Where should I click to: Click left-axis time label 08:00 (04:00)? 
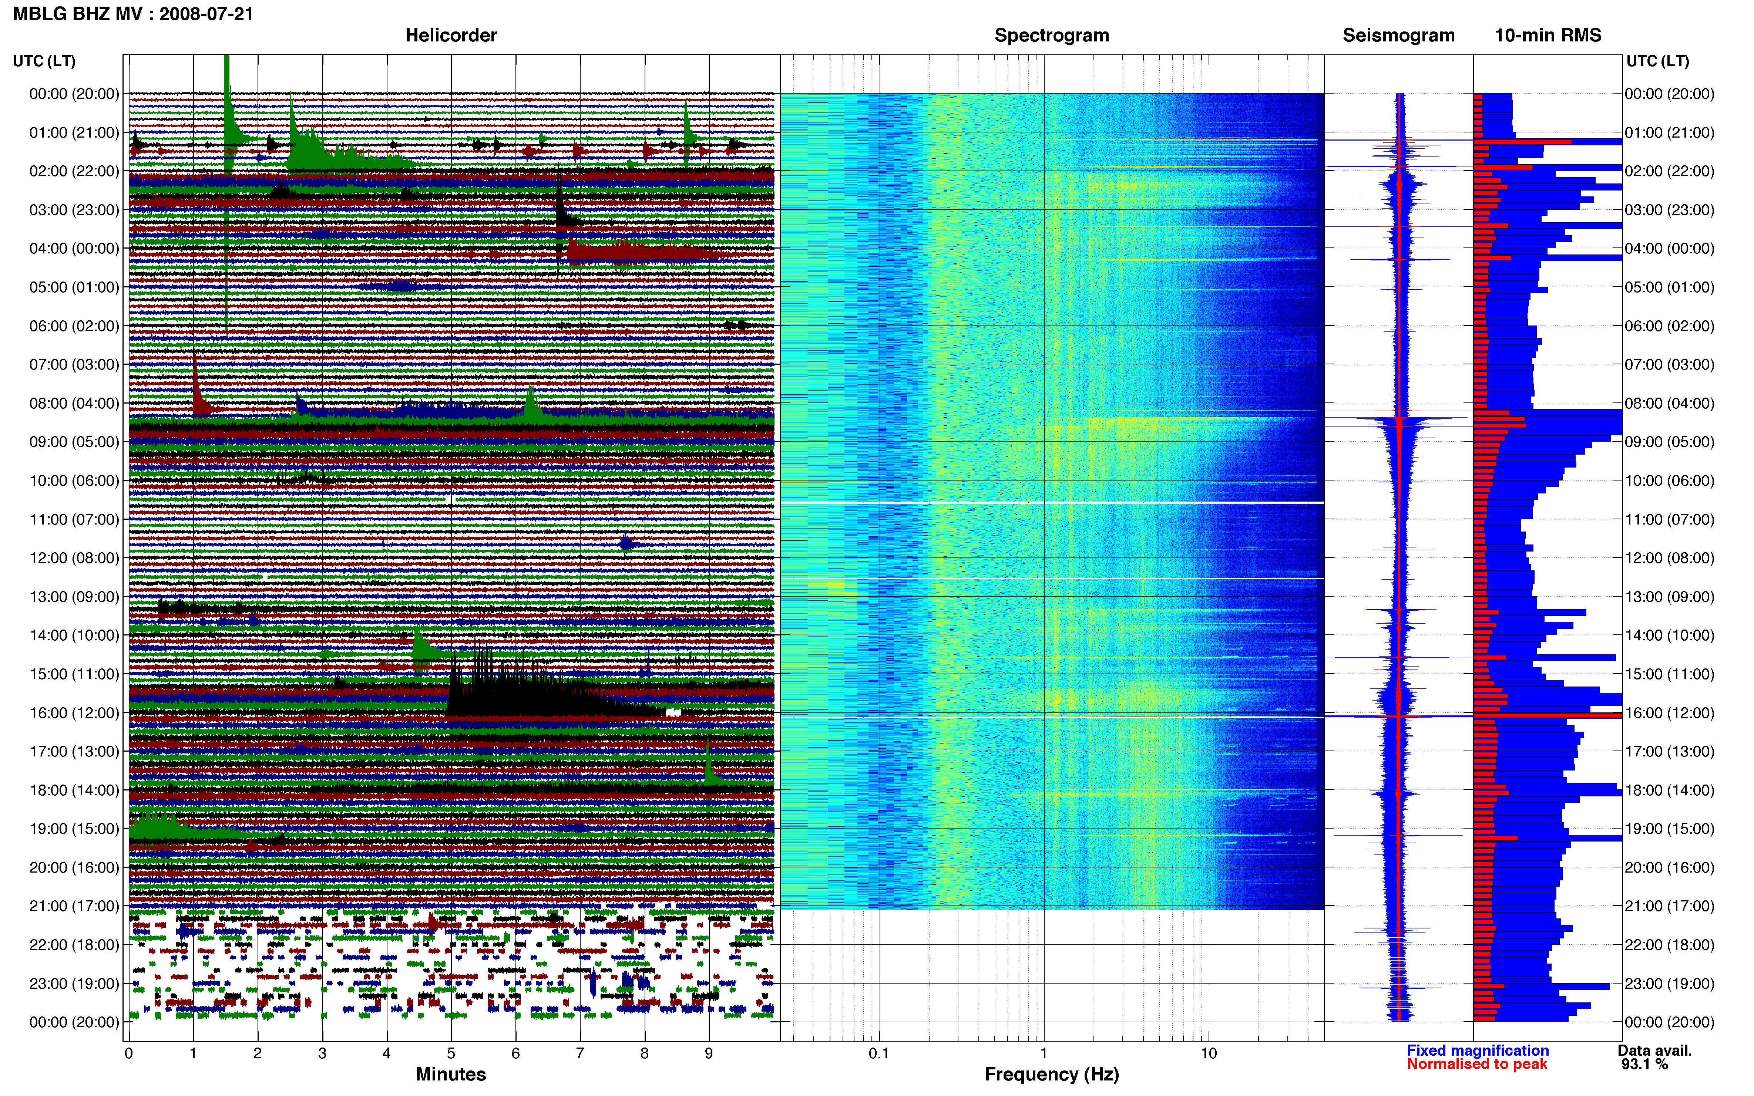74,403
